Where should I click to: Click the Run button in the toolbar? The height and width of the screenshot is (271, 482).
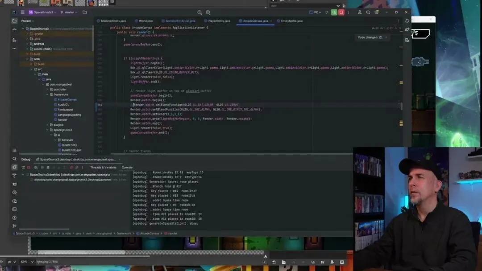click(327, 12)
